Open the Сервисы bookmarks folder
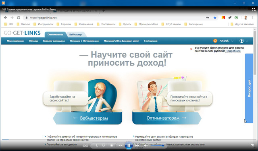 pyautogui.click(x=64, y=24)
